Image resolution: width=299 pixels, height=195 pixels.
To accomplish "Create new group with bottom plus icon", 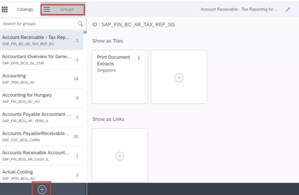I will coord(42,190).
